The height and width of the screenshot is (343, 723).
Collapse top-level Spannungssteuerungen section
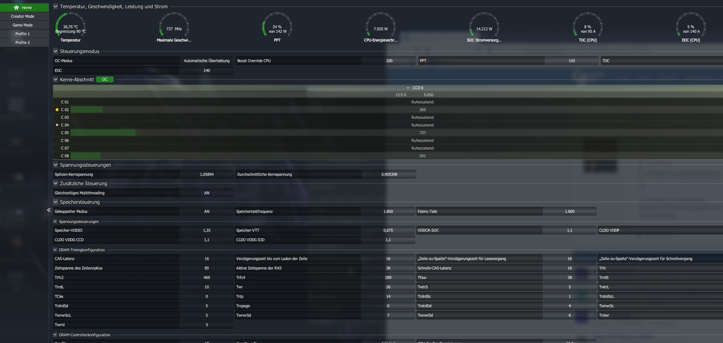pyautogui.click(x=56, y=165)
